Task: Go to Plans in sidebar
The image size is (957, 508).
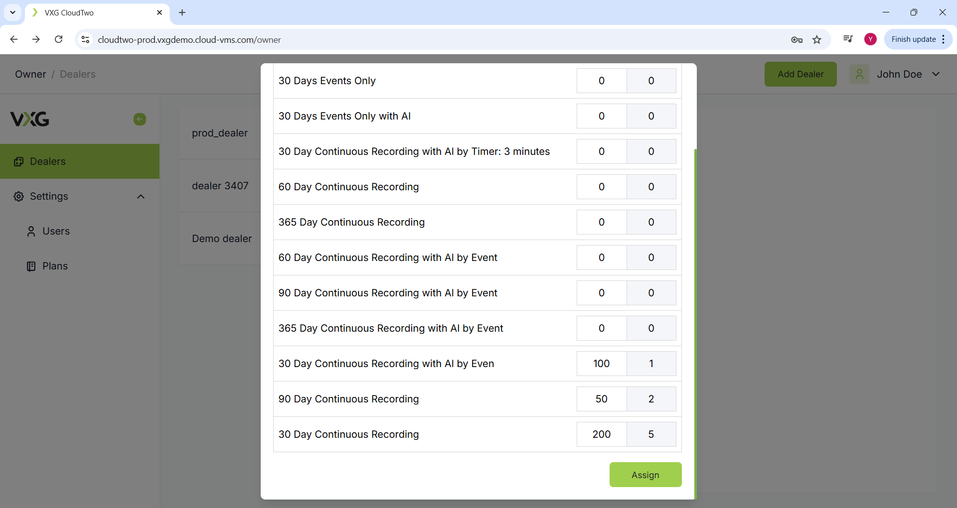Action: [x=55, y=266]
